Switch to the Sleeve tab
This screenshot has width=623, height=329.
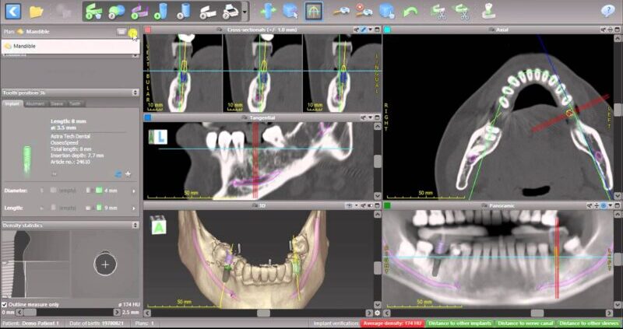(x=57, y=104)
